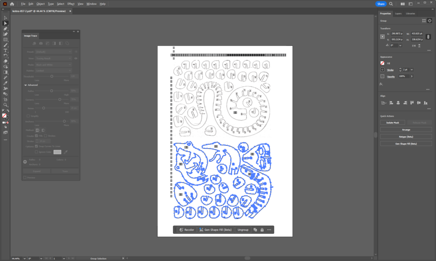Select the Paintbrush tool
The height and width of the screenshot is (261, 436).
(x=6, y=45)
